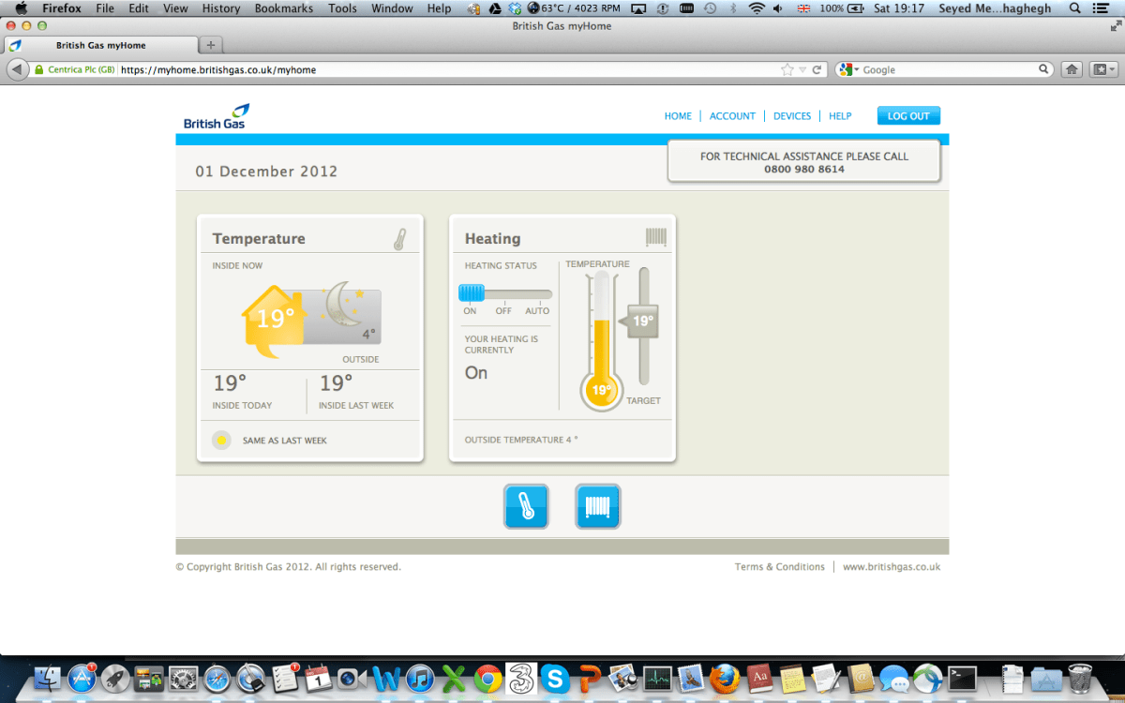Click the Firefox home toolbar icon

coord(1072,69)
